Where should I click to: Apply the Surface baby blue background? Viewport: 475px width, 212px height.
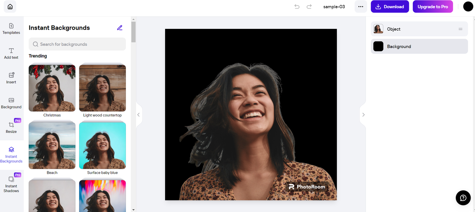(x=102, y=145)
